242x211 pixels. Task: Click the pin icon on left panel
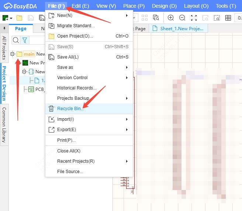(x=4, y=28)
